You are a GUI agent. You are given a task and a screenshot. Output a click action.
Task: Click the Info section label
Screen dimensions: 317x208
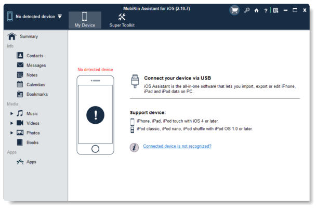pos(10,46)
